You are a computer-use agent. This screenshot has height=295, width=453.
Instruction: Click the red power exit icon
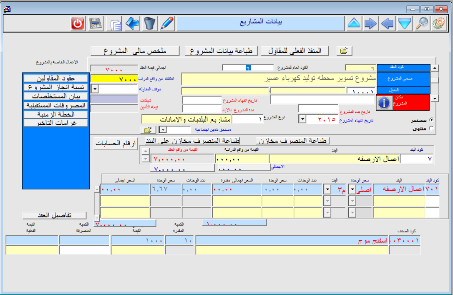(x=77, y=24)
